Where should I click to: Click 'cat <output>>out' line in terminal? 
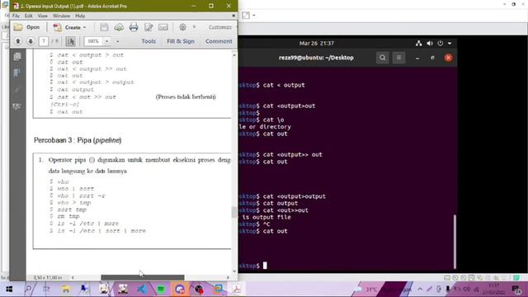pos(285,210)
